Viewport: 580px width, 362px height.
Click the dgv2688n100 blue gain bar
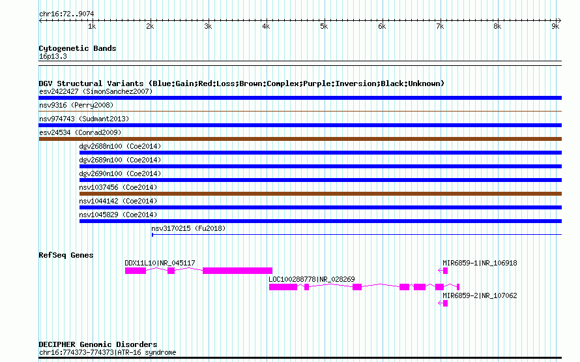click(321, 153)
